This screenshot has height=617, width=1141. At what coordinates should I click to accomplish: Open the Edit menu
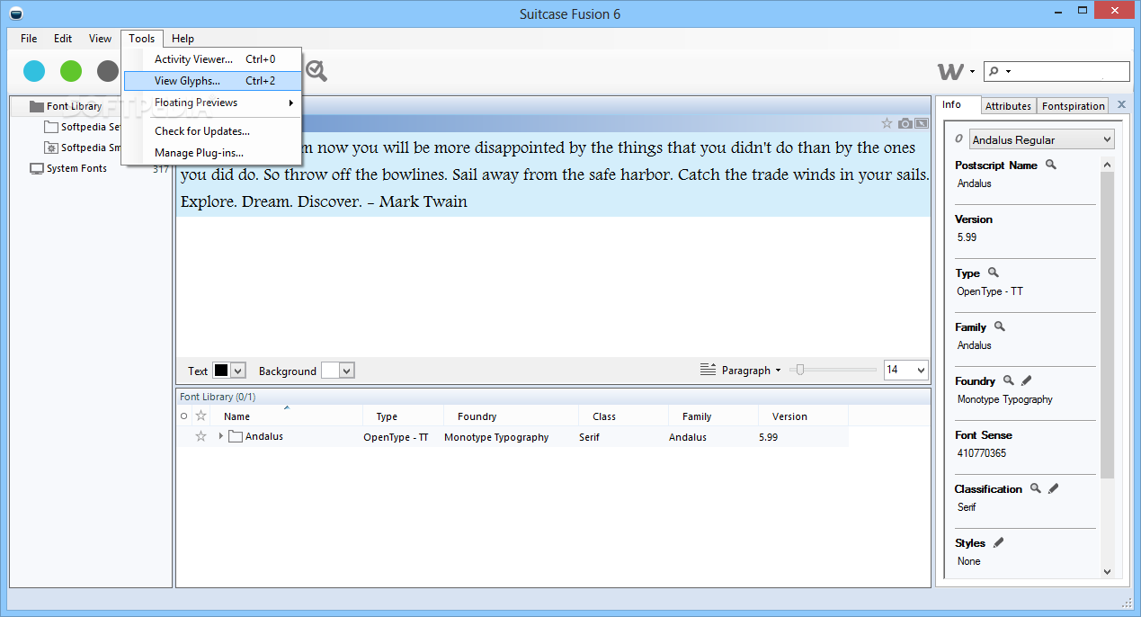[x=63, y=39]
